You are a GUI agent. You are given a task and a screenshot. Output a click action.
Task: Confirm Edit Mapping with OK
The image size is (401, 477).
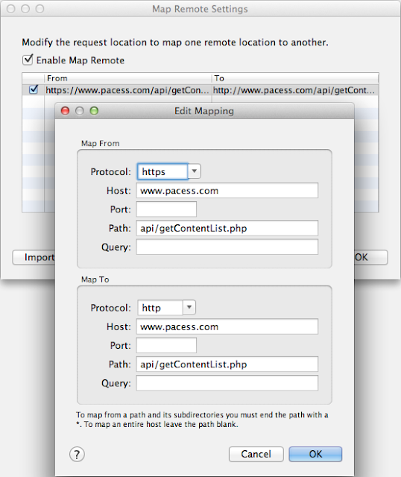pyautogui.click(x=315, y=454)
